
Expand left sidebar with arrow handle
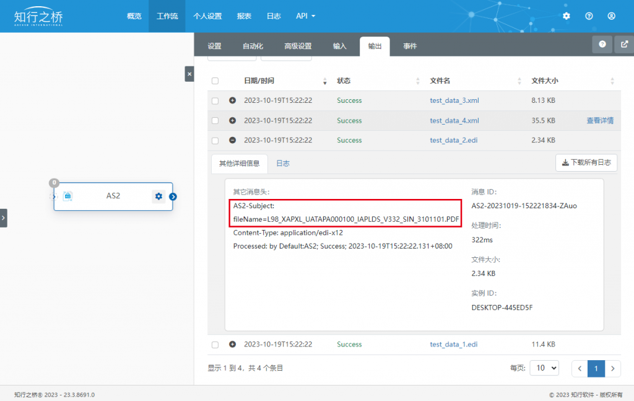[x=3, y=218]
